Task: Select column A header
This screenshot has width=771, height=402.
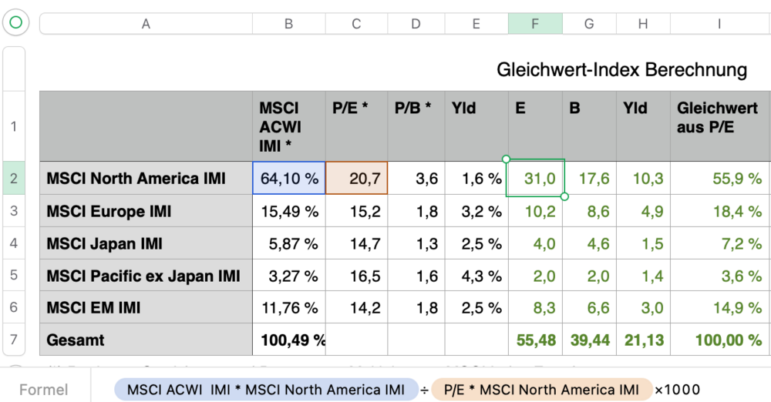Action: [146, 24]
